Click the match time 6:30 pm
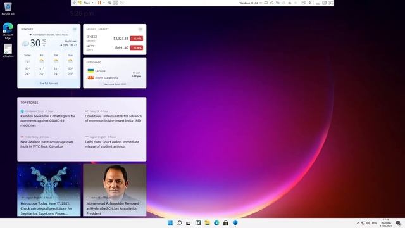This screenshot has width=405, height=228. tap(136, 76)
